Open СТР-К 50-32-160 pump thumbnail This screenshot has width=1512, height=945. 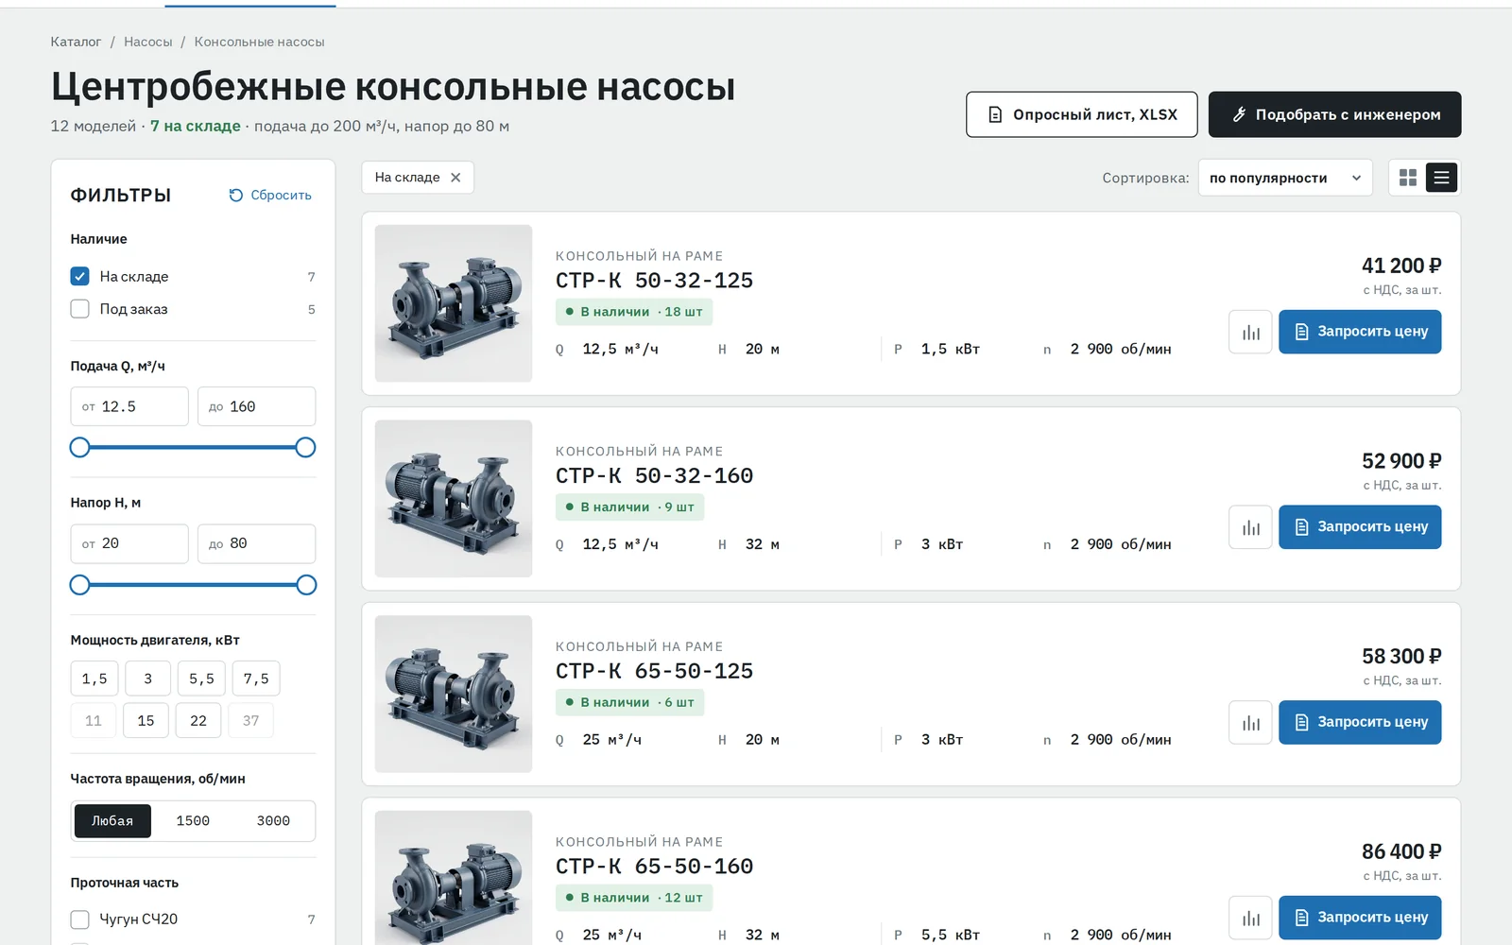tap(454, 499)
